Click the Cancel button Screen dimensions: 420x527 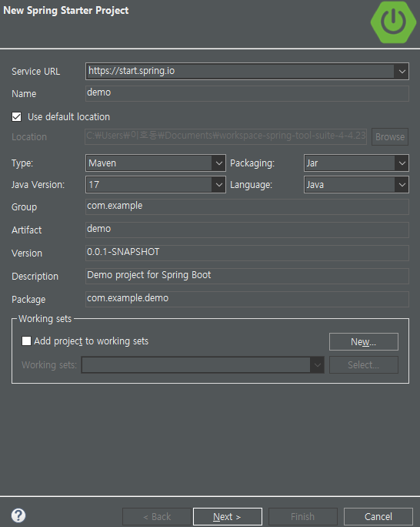click(378, 516)
